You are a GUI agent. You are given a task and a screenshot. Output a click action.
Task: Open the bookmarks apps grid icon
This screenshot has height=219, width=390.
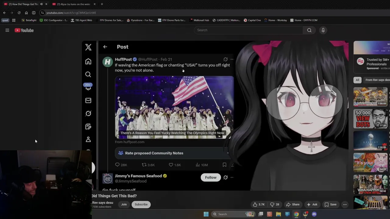click(14, 20)
